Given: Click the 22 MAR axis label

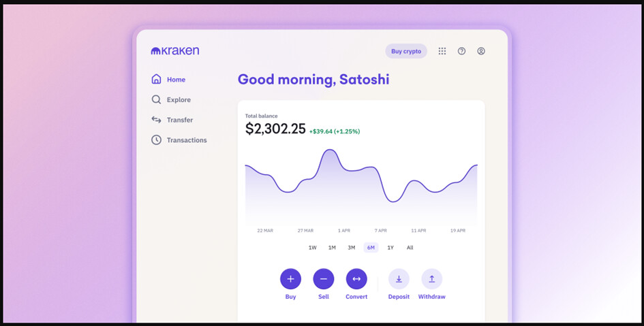Looking at the screenshot, I should (265, 231).
